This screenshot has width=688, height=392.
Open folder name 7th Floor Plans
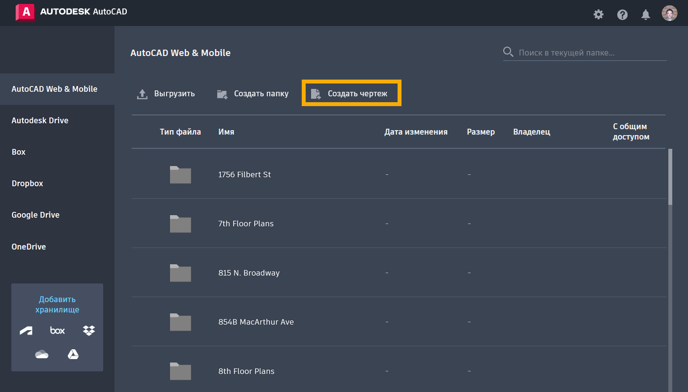point(246,224)
